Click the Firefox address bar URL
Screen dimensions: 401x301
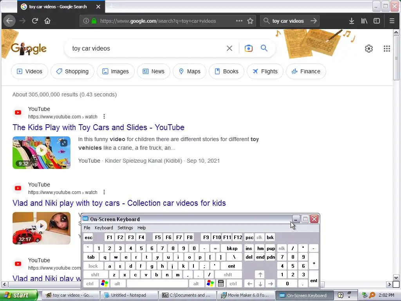click(x=158, y=21)
